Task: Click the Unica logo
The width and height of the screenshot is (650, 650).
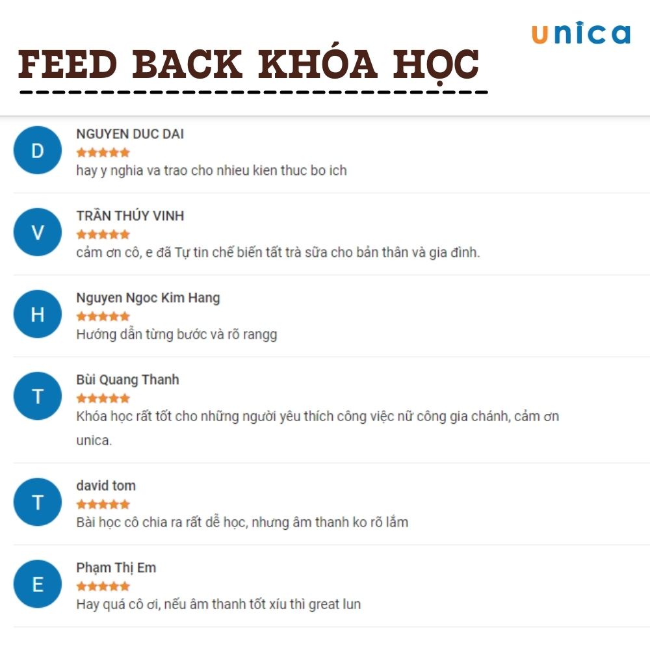Action: (x=580, y=34)
